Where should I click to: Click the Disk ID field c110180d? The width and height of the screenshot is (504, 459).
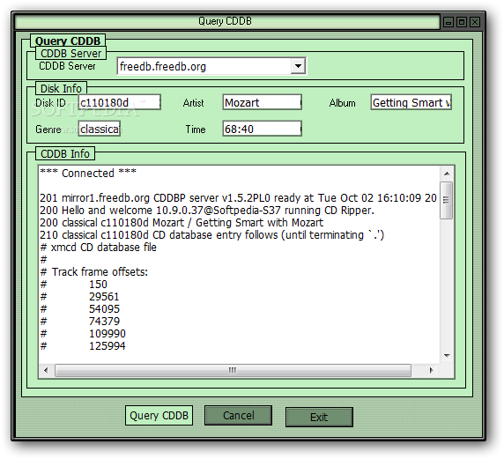120,102
